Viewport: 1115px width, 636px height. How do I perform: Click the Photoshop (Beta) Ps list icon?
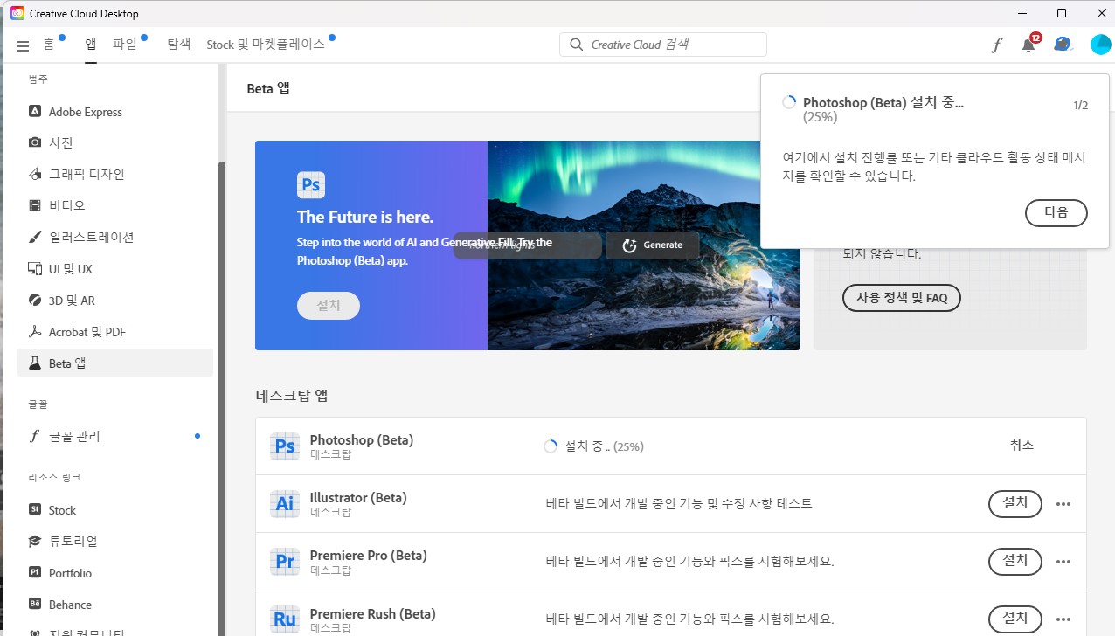tap(285, 446)
